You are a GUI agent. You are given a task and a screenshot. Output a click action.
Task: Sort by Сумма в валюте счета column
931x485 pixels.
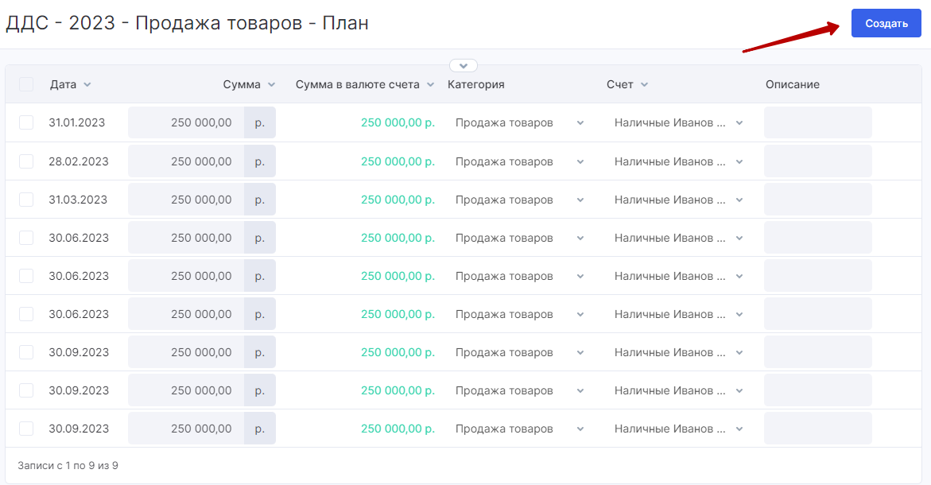(x=365, y=84)
